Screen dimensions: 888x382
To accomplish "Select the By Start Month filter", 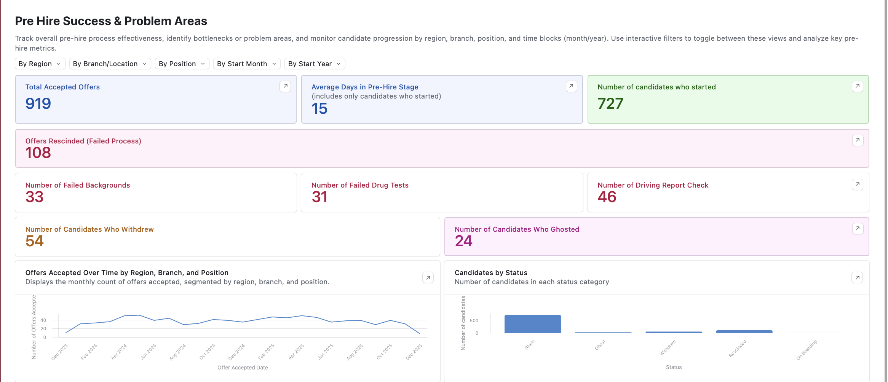I will pos(247,64).
